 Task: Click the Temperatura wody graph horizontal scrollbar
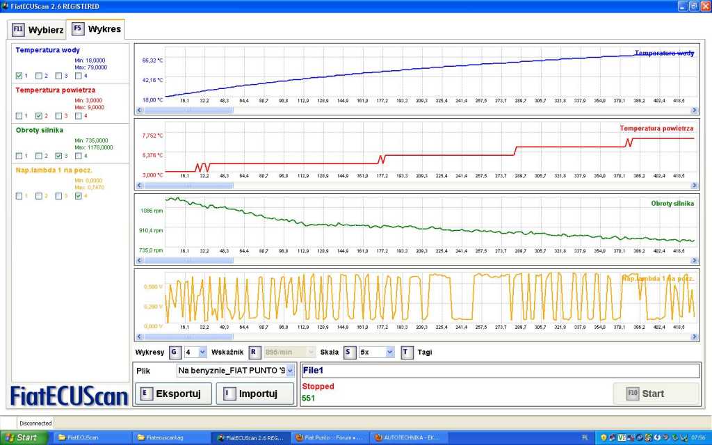coord(417,110)
